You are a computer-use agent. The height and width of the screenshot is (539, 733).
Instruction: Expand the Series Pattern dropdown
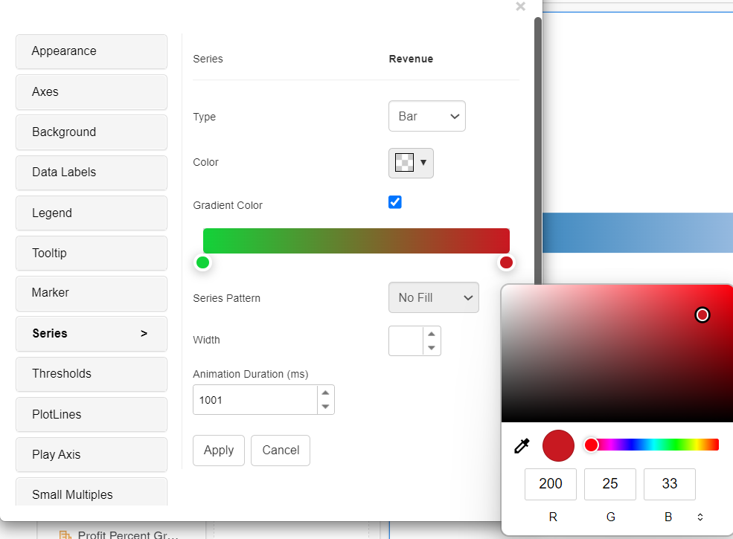(x=434, y=298)
